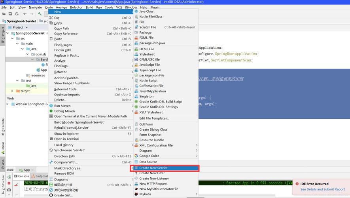The image size is (350, 198).
Task: Collapse the main folder node
Action: tap(17, 44)
